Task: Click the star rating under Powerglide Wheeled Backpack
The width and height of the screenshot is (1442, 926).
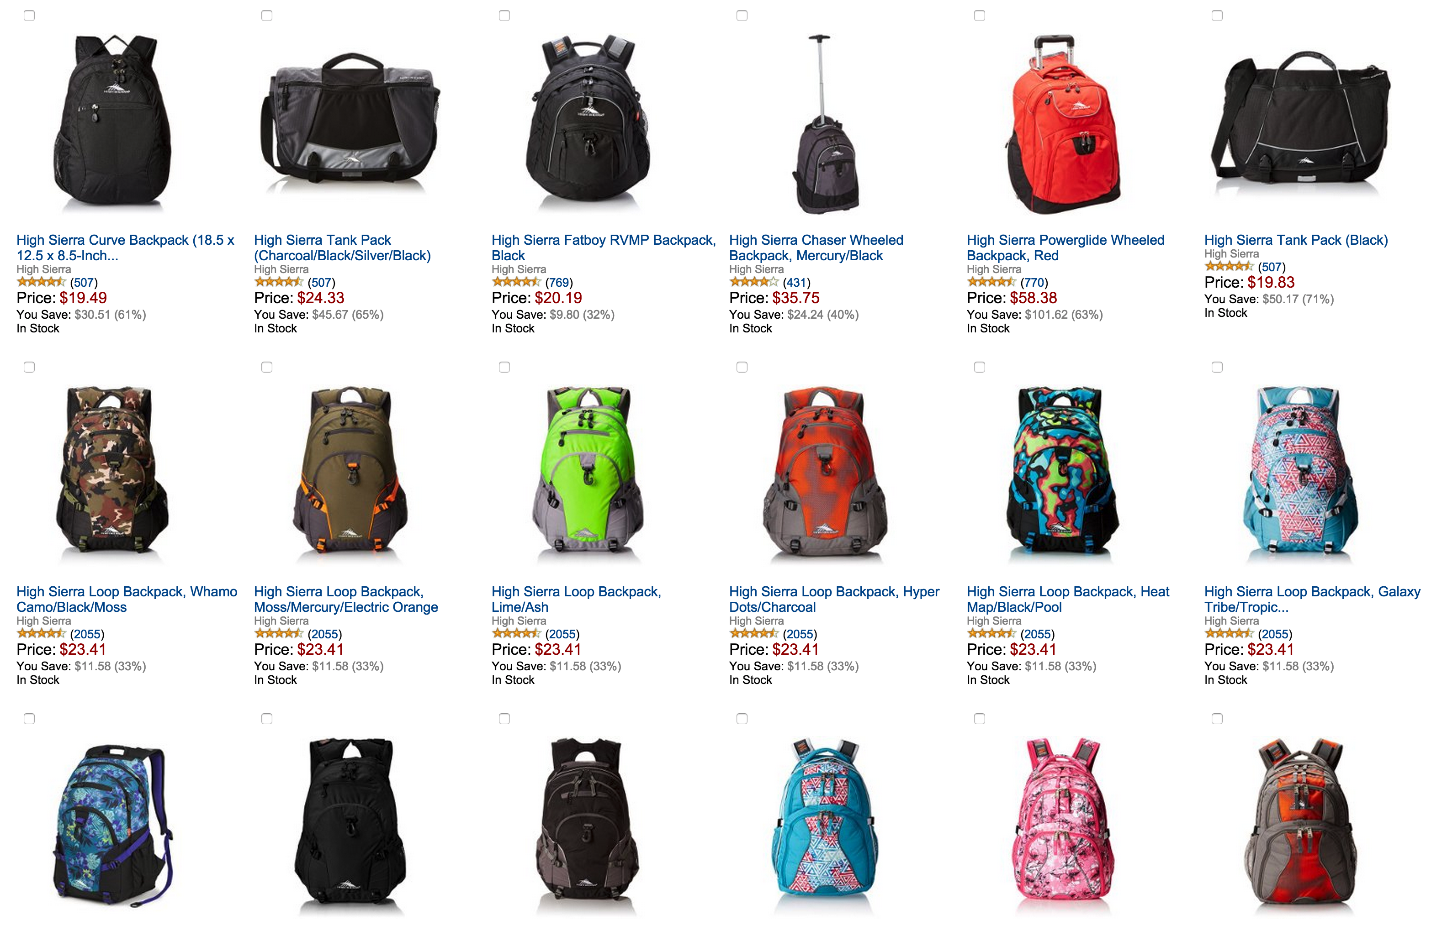Action: (991, 281)
